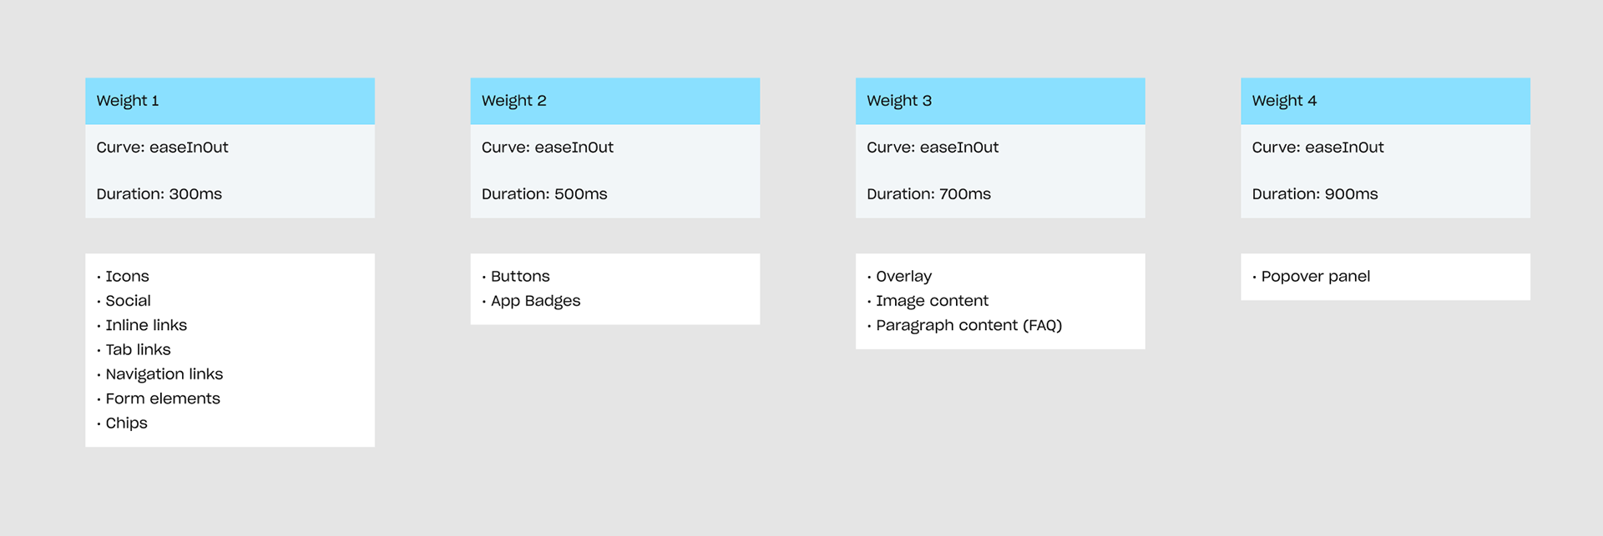The image size is (1603, 536).
Task: Click Duration: 500ms text
Action: click(x=544, y=194)
